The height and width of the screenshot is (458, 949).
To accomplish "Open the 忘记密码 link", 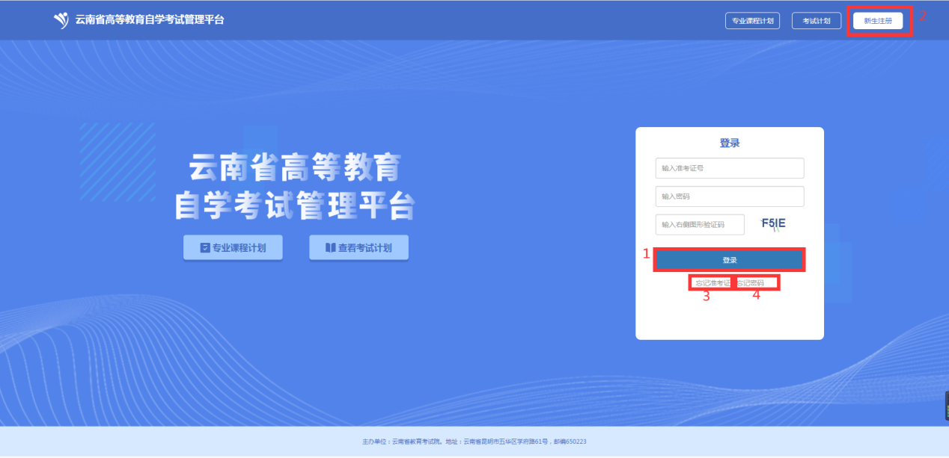I will tap(751, 283).
